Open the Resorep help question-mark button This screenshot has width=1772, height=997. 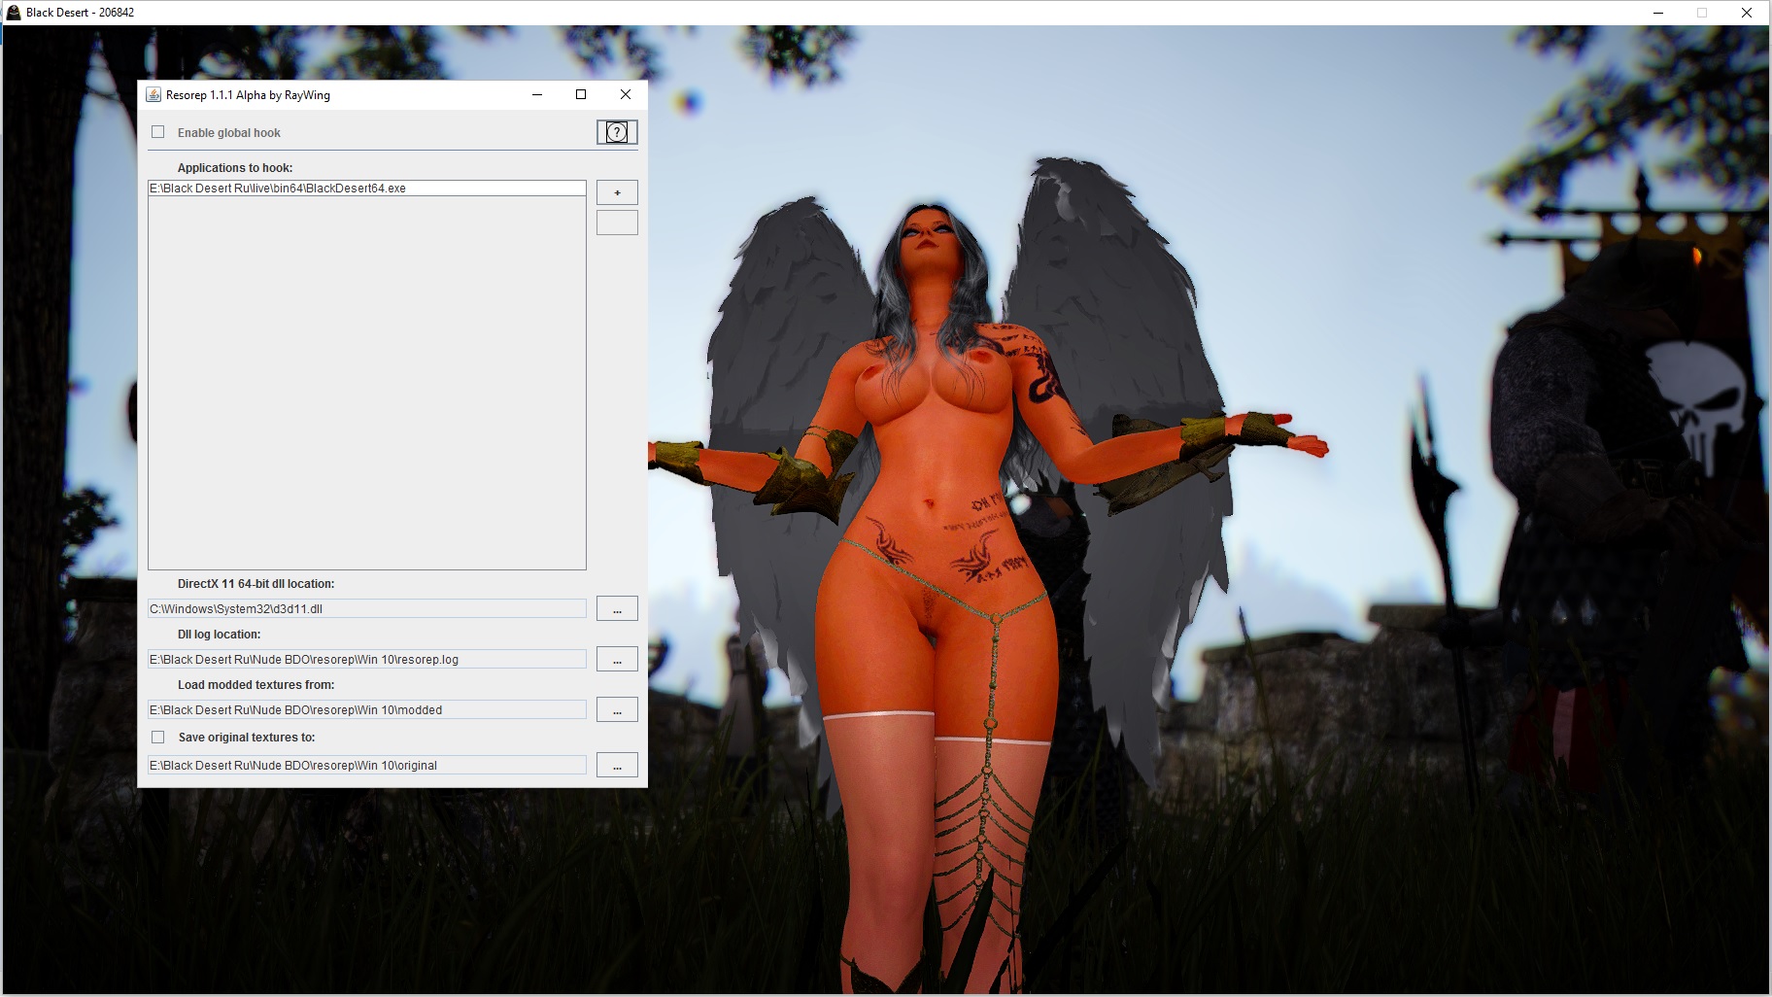[x=617, y=132]
